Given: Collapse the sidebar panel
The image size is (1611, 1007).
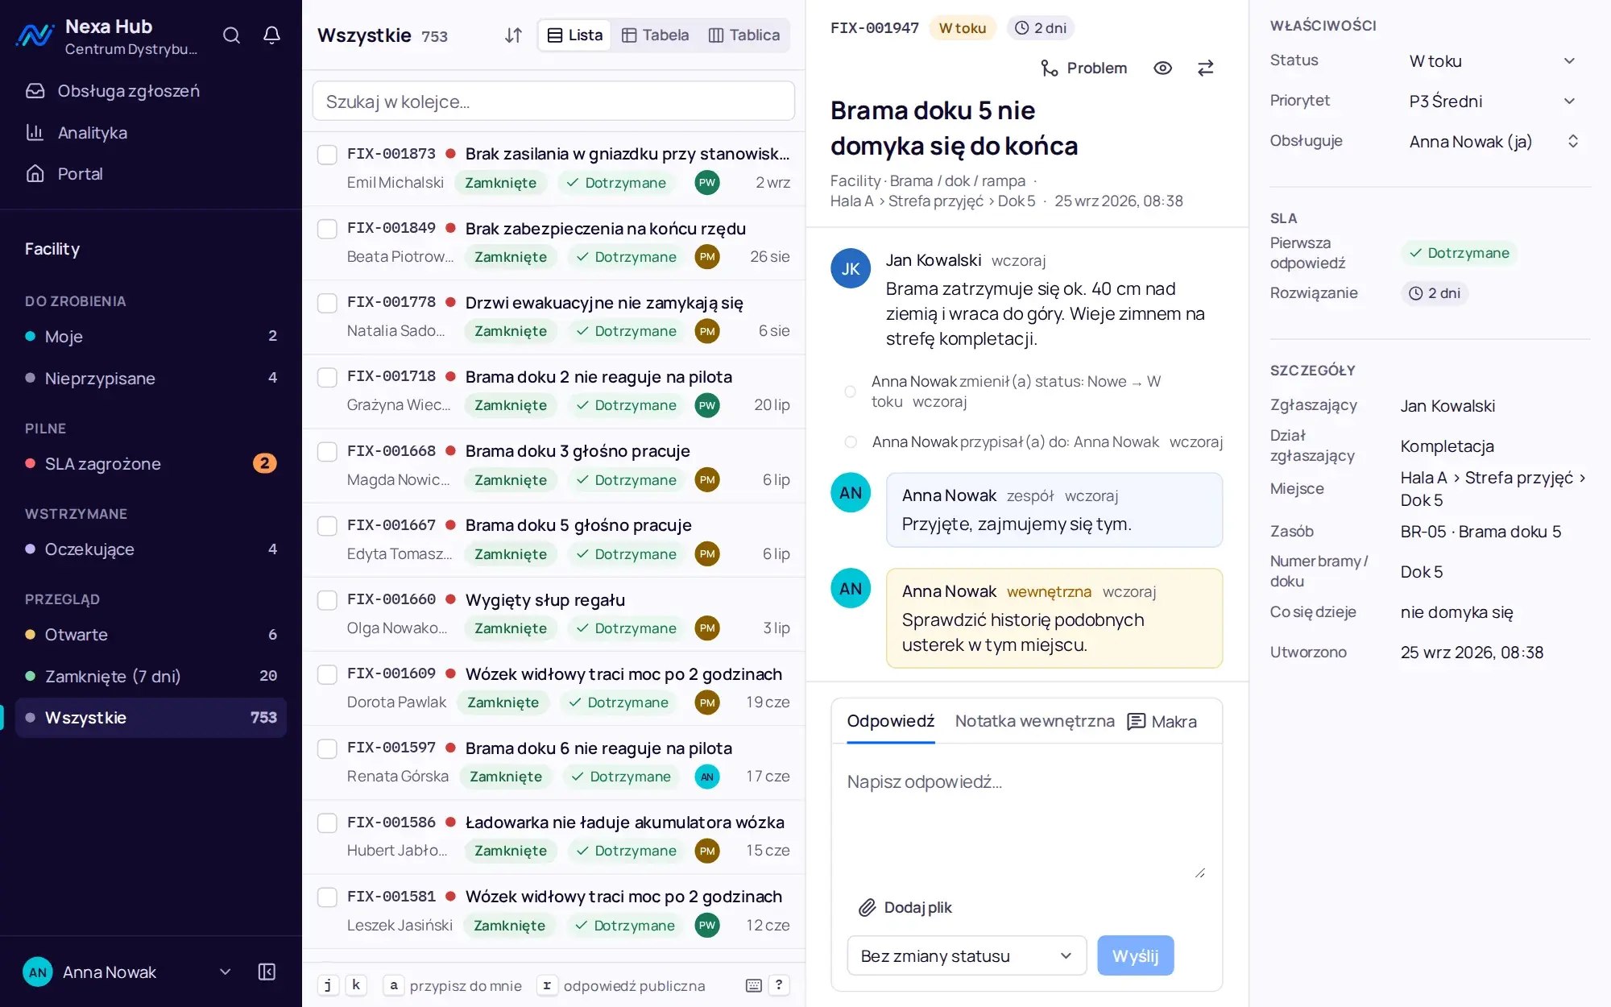Looking at the screenshot, I should point(267,972).
